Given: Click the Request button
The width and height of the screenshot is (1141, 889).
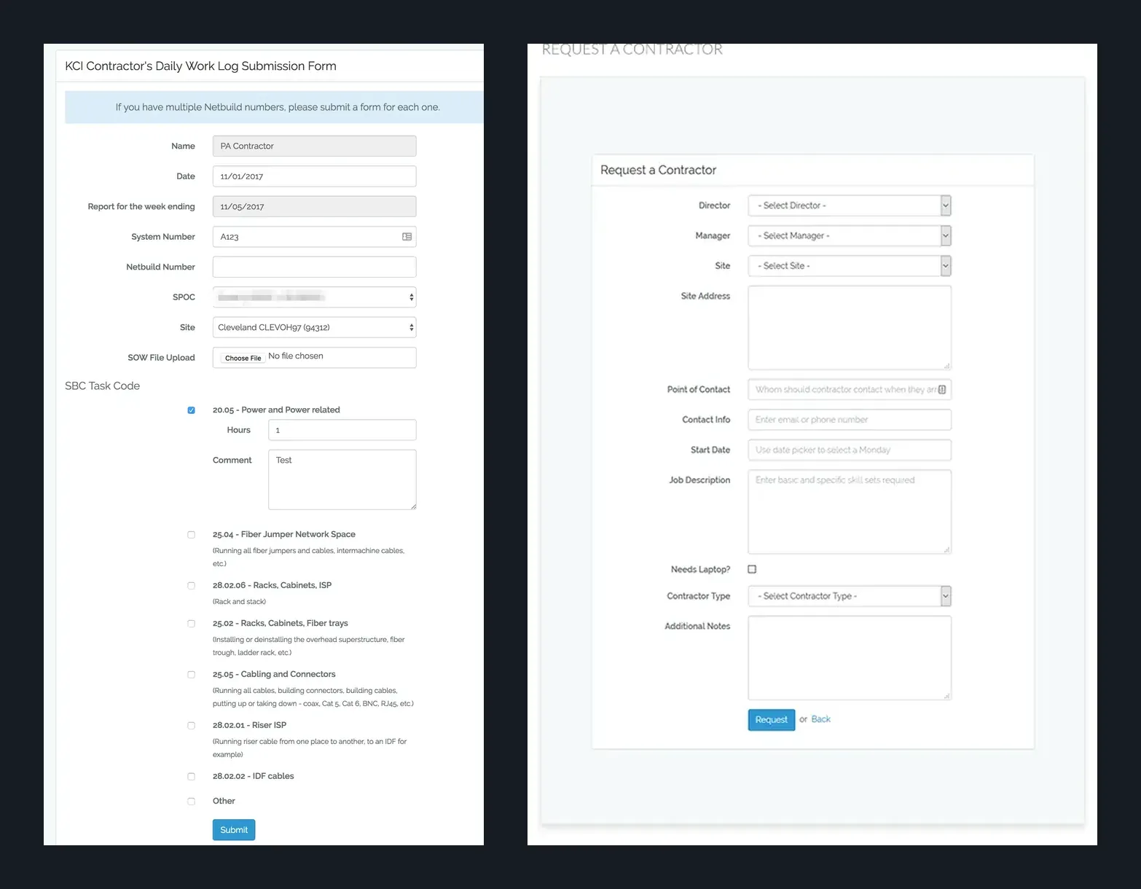Looking at the screenshot, I should (x=772, y=720).
